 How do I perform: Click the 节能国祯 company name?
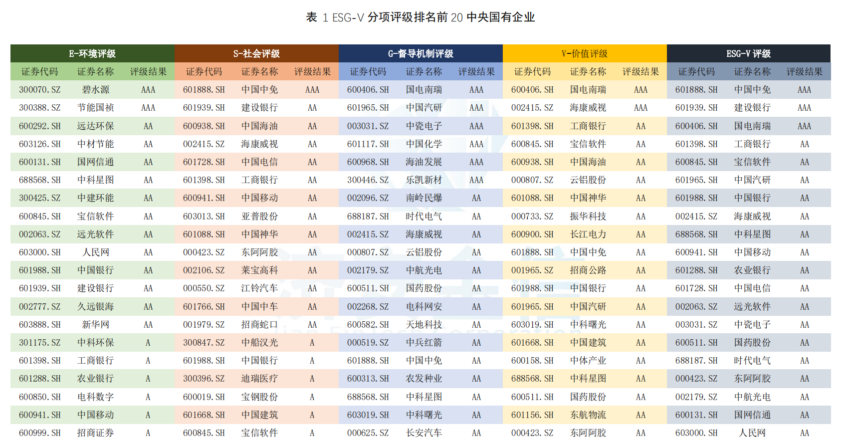pyautogui.click(x=95, y=108)
